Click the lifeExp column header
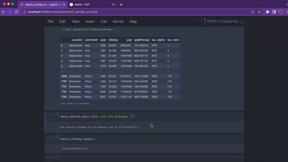 pos(113,40)
